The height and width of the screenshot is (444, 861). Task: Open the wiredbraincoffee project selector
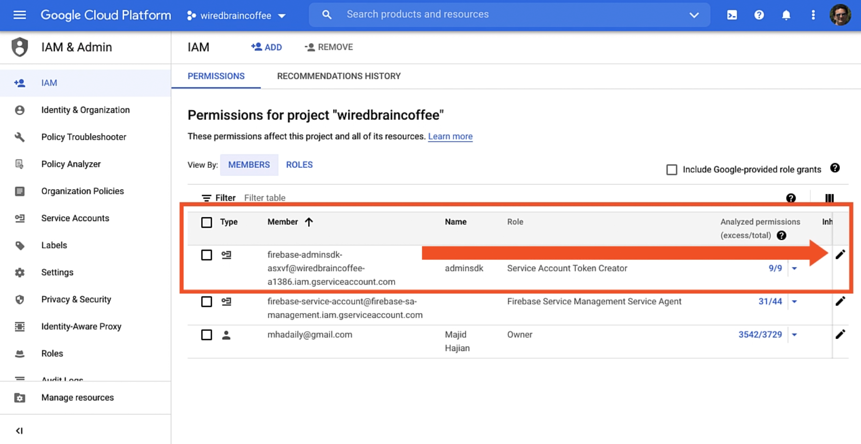tap(237, 15)
